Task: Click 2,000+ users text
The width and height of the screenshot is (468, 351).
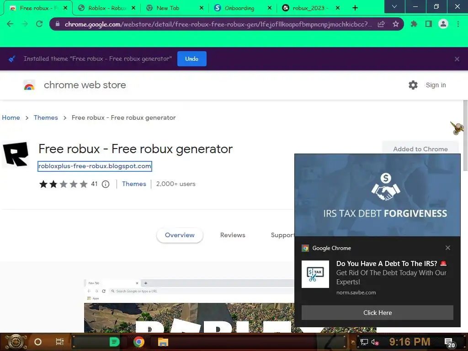Action: coord(176,184)
